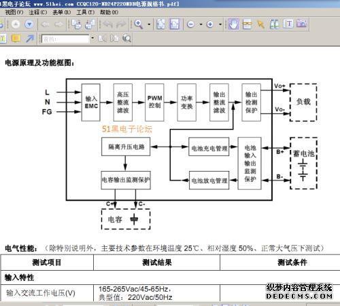Expand the magnifier zoom tool dropdown arrow

pyautogui.click(x=149, y=24)
